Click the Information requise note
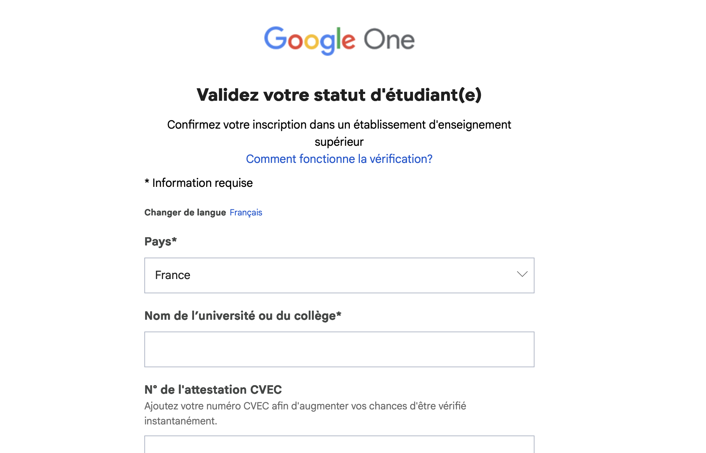Screen dimensions: 706x453 coord(202,183)
